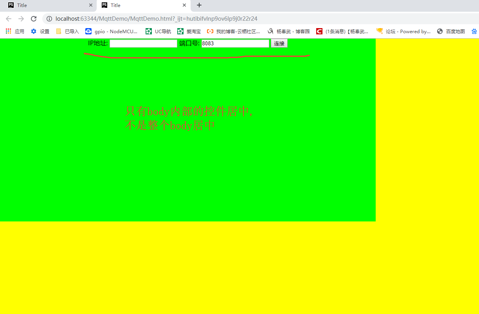Viewport: 479px width, 314px height.
Task: Open 我的博客-云栖社区 bookmark
Action: pos(234,32)
